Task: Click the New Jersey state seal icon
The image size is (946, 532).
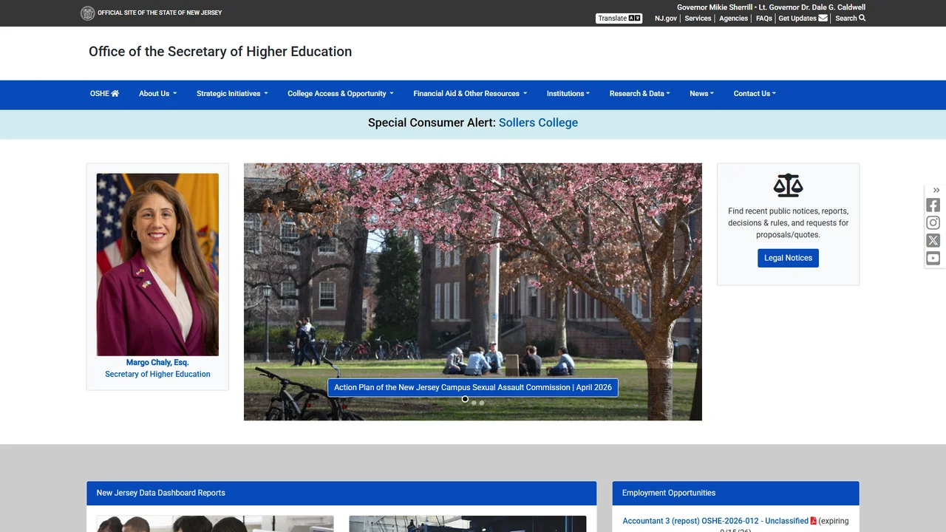Action: 87,13
